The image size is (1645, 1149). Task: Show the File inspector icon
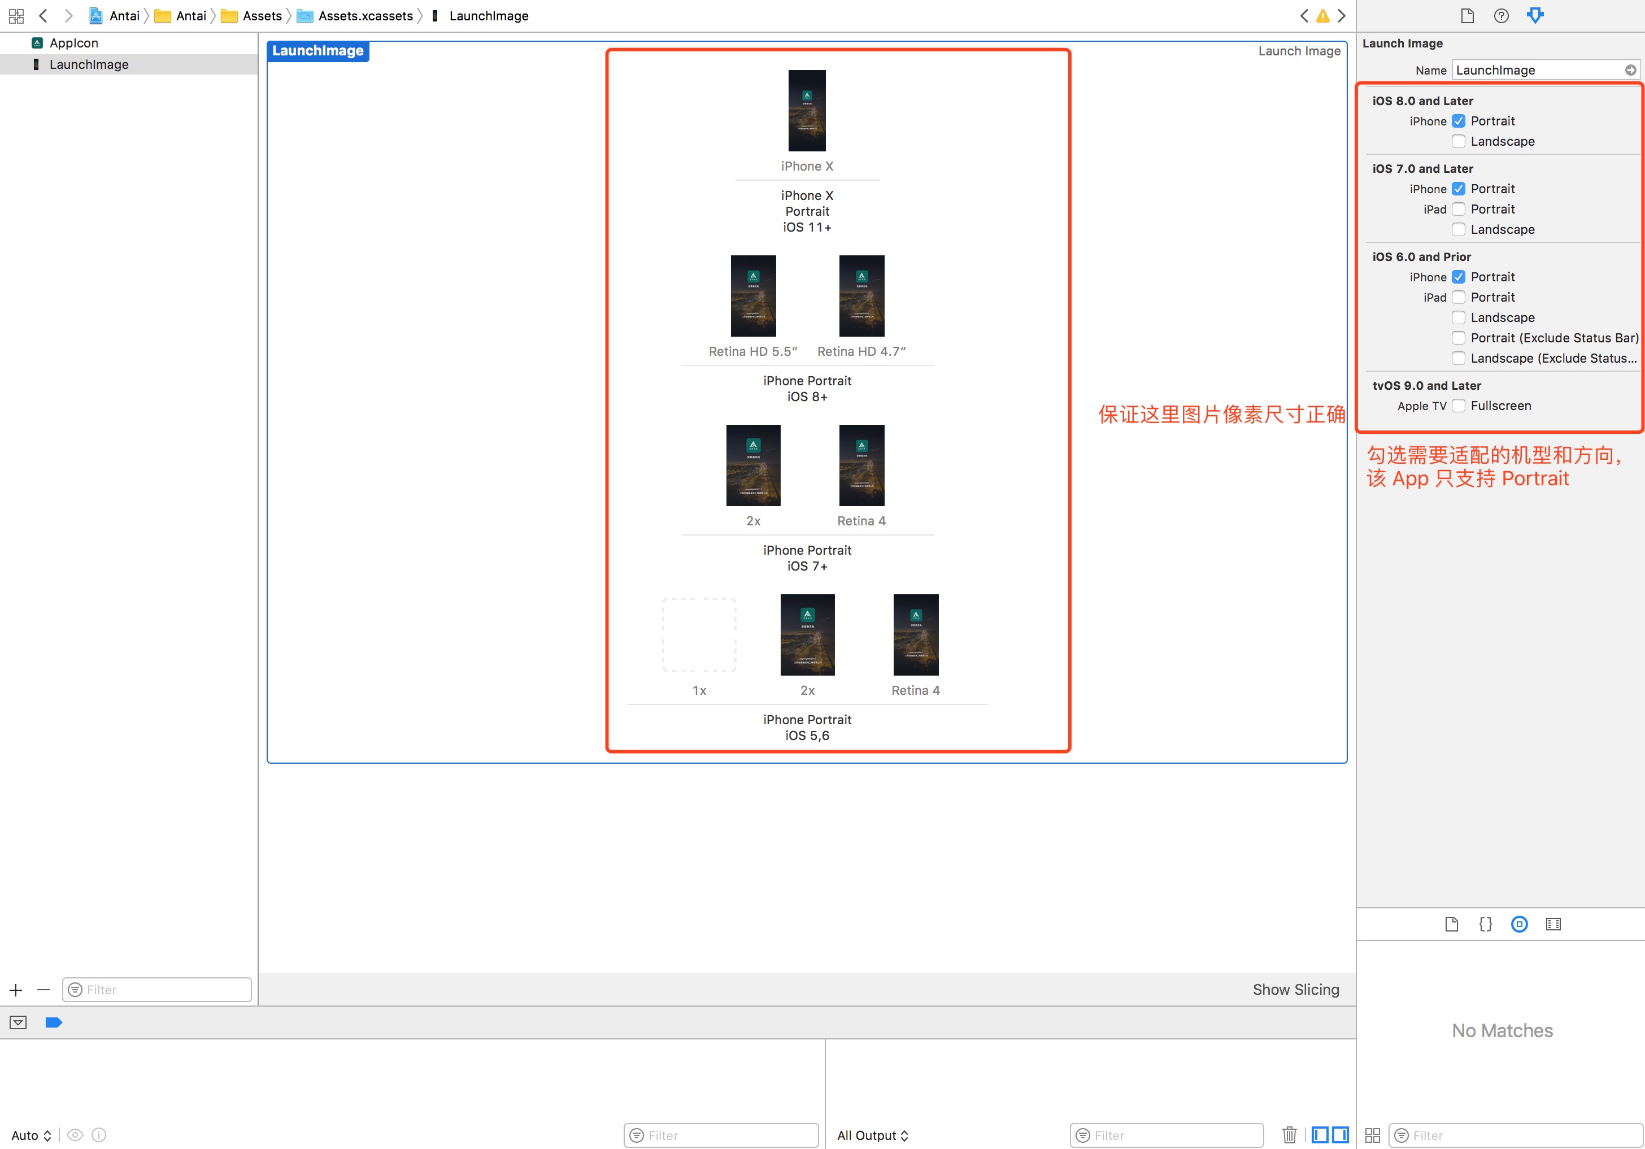pos(1466,16)
